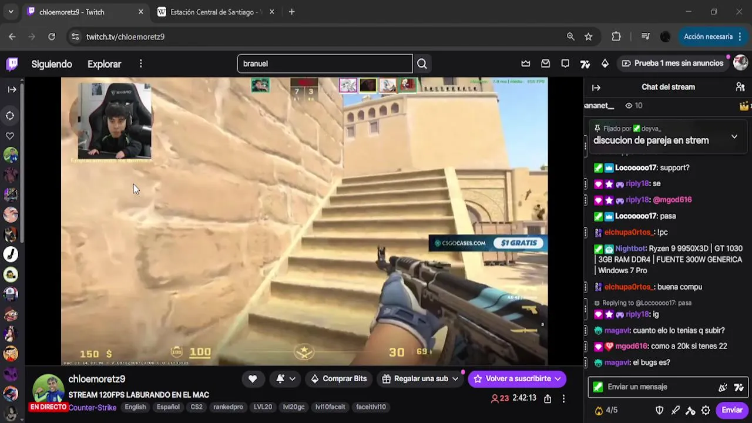Expand the left sidebar with arrow icon

click(x=12, y=89)
